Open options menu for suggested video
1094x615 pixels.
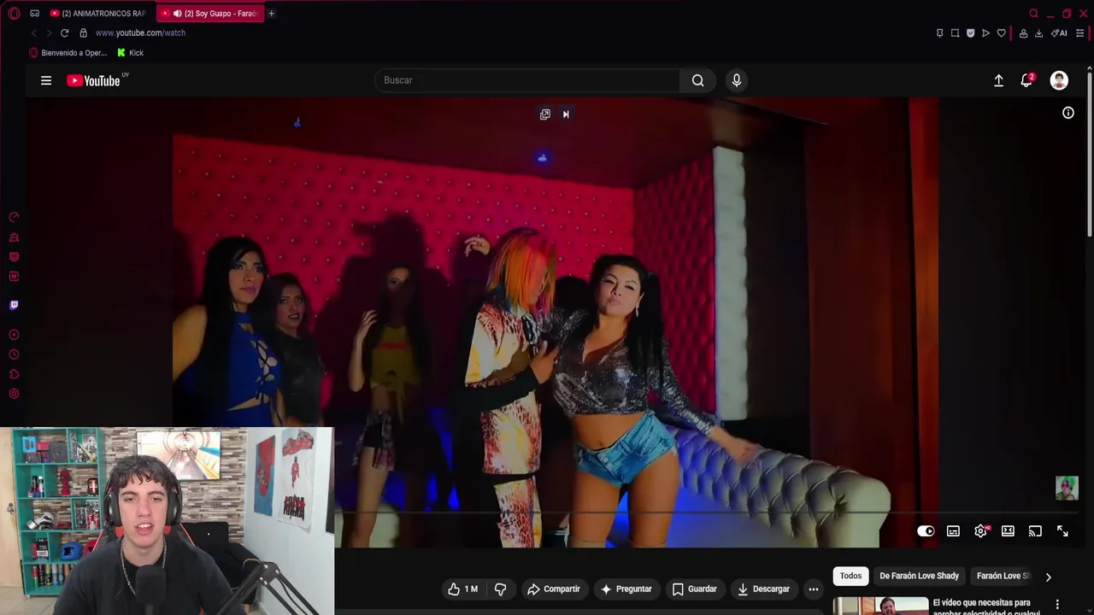[x=1057, y=605]
